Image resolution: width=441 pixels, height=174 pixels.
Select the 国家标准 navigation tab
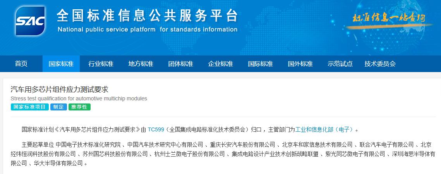pyautogui.click(x=61, y=64)
